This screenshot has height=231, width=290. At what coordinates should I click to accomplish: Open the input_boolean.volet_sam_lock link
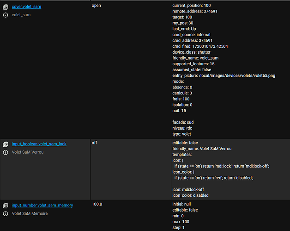(x=39, y=144)
